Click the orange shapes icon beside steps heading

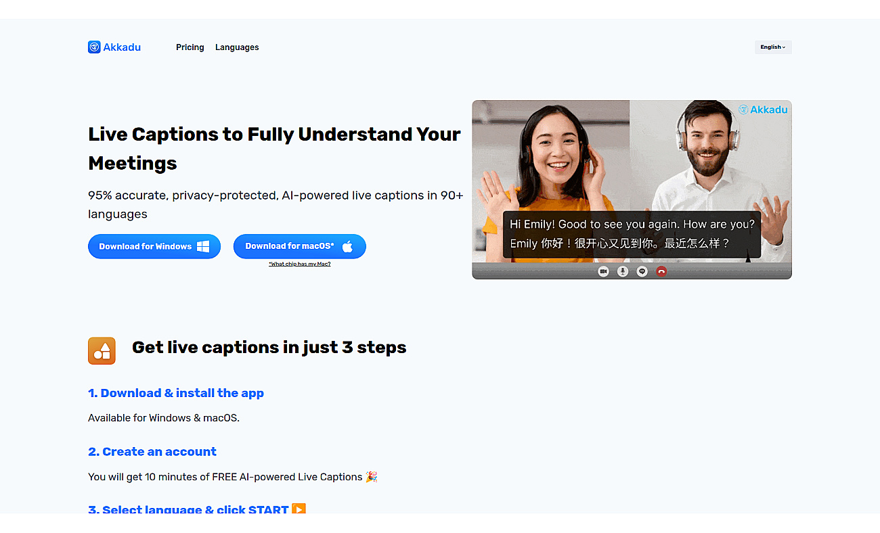[102, 351]
